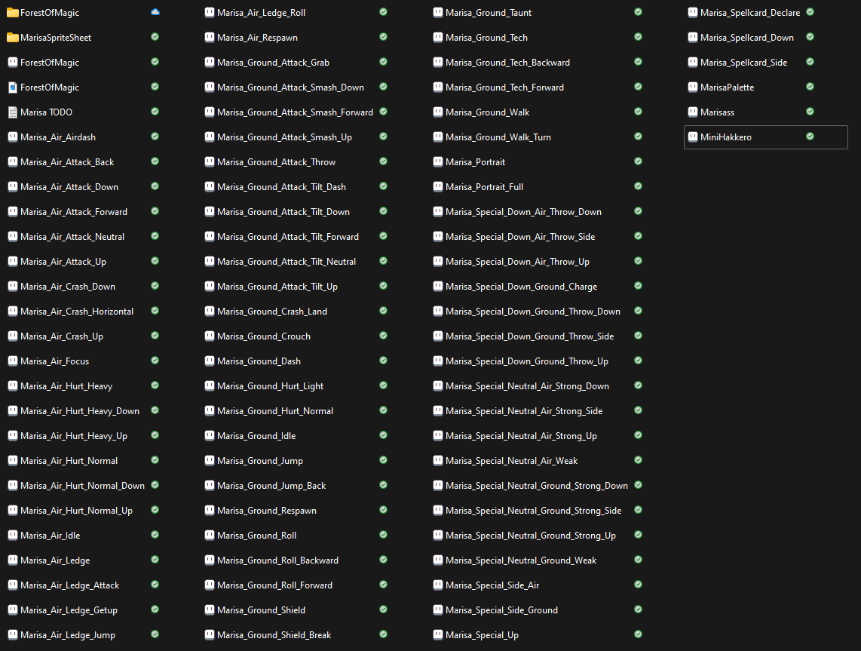Select the file named Marisa_Portrait_Full
861x651 pixels.
click(x=484, y=187)
